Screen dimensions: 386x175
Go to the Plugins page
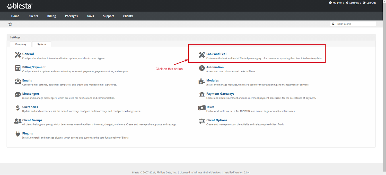click(x=28, y=133)
